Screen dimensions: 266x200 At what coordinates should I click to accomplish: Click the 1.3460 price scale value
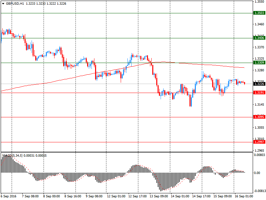[259, 24]
